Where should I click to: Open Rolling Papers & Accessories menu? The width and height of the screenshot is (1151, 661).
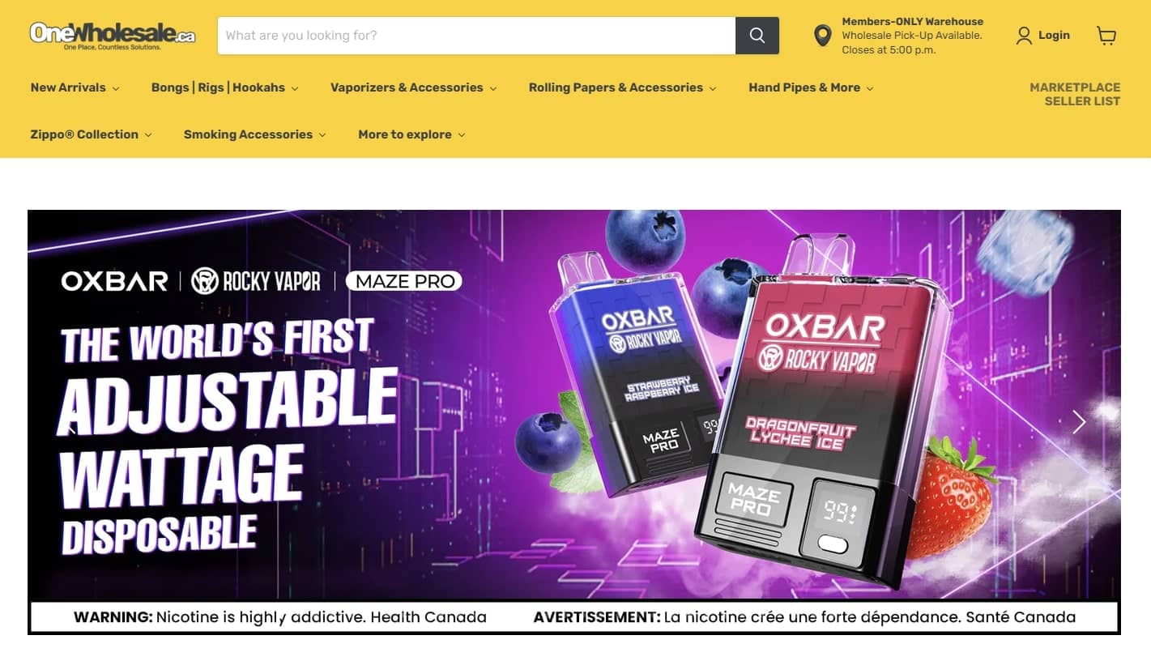623,87
